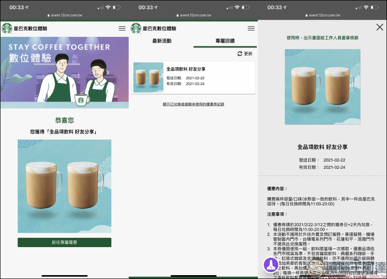Click 優惠內容： heading

pos(277,189)
